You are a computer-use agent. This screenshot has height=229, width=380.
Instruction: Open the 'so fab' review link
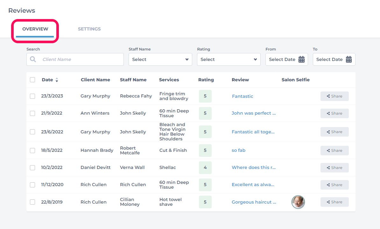238,150
